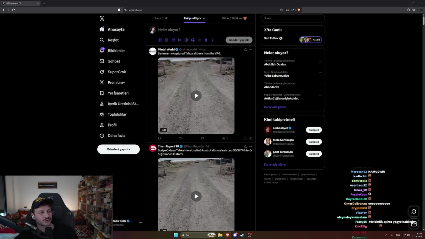Click the X search box Ara
Image resolution: width=425 pixels, height=239 pixels.
[x=293, y=18]
